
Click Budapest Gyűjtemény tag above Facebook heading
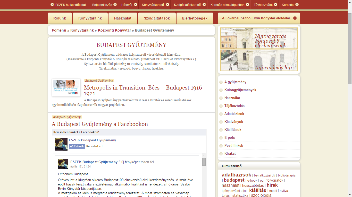tap(67, 117)
